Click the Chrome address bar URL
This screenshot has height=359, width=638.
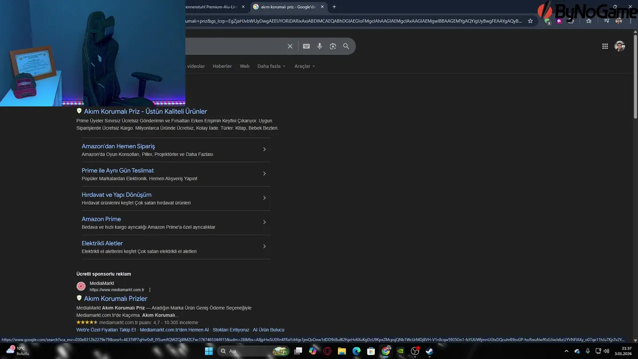[x=353, y=21]
